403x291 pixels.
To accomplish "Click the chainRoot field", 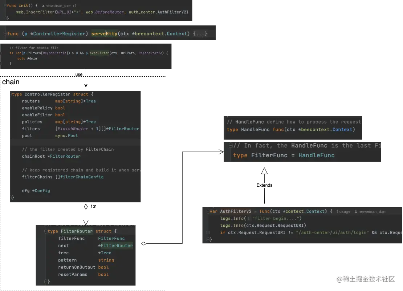I will pos(33,156).
